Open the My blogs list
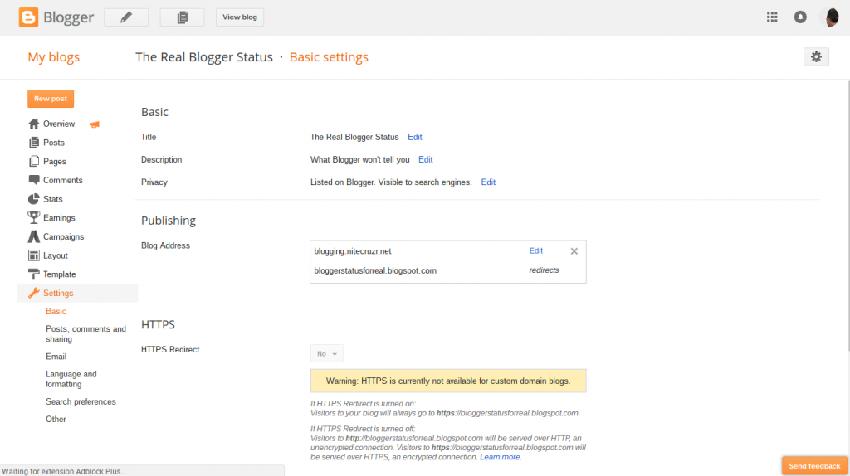This screenshot has width=850, height=476. [x=54, y=57]
